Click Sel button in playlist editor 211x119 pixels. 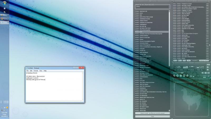pos(184,61)
